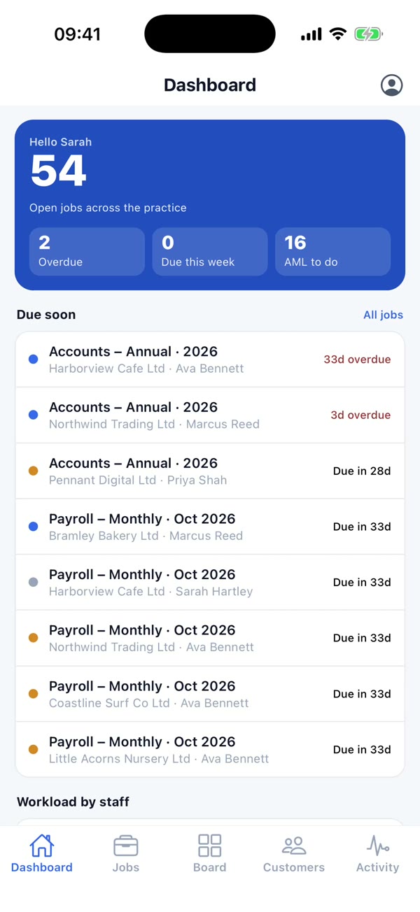This screenshot has width=420, height=912.
Task: Open the user profile icon
Action: (391, 85)
